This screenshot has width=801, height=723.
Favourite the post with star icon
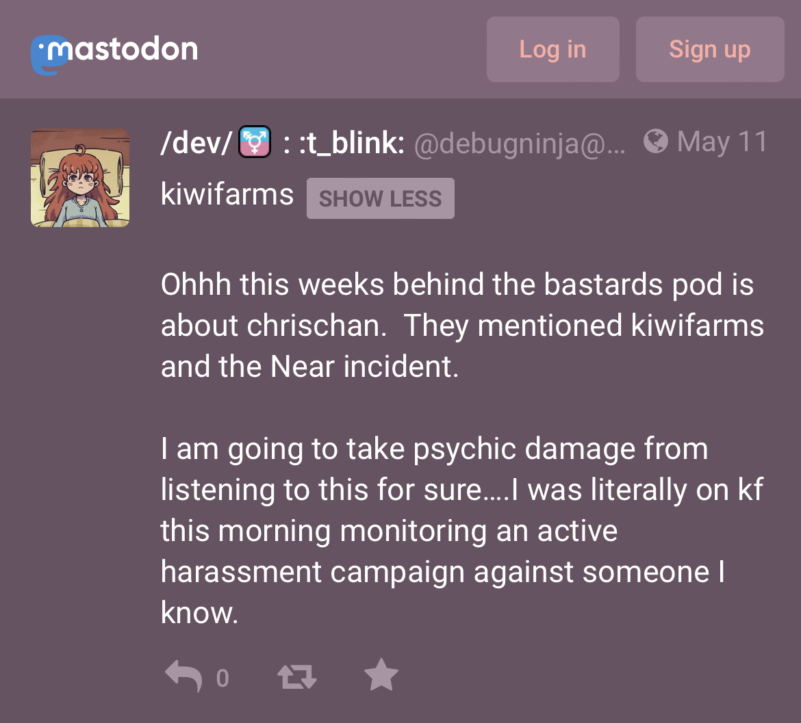point(381,675)
